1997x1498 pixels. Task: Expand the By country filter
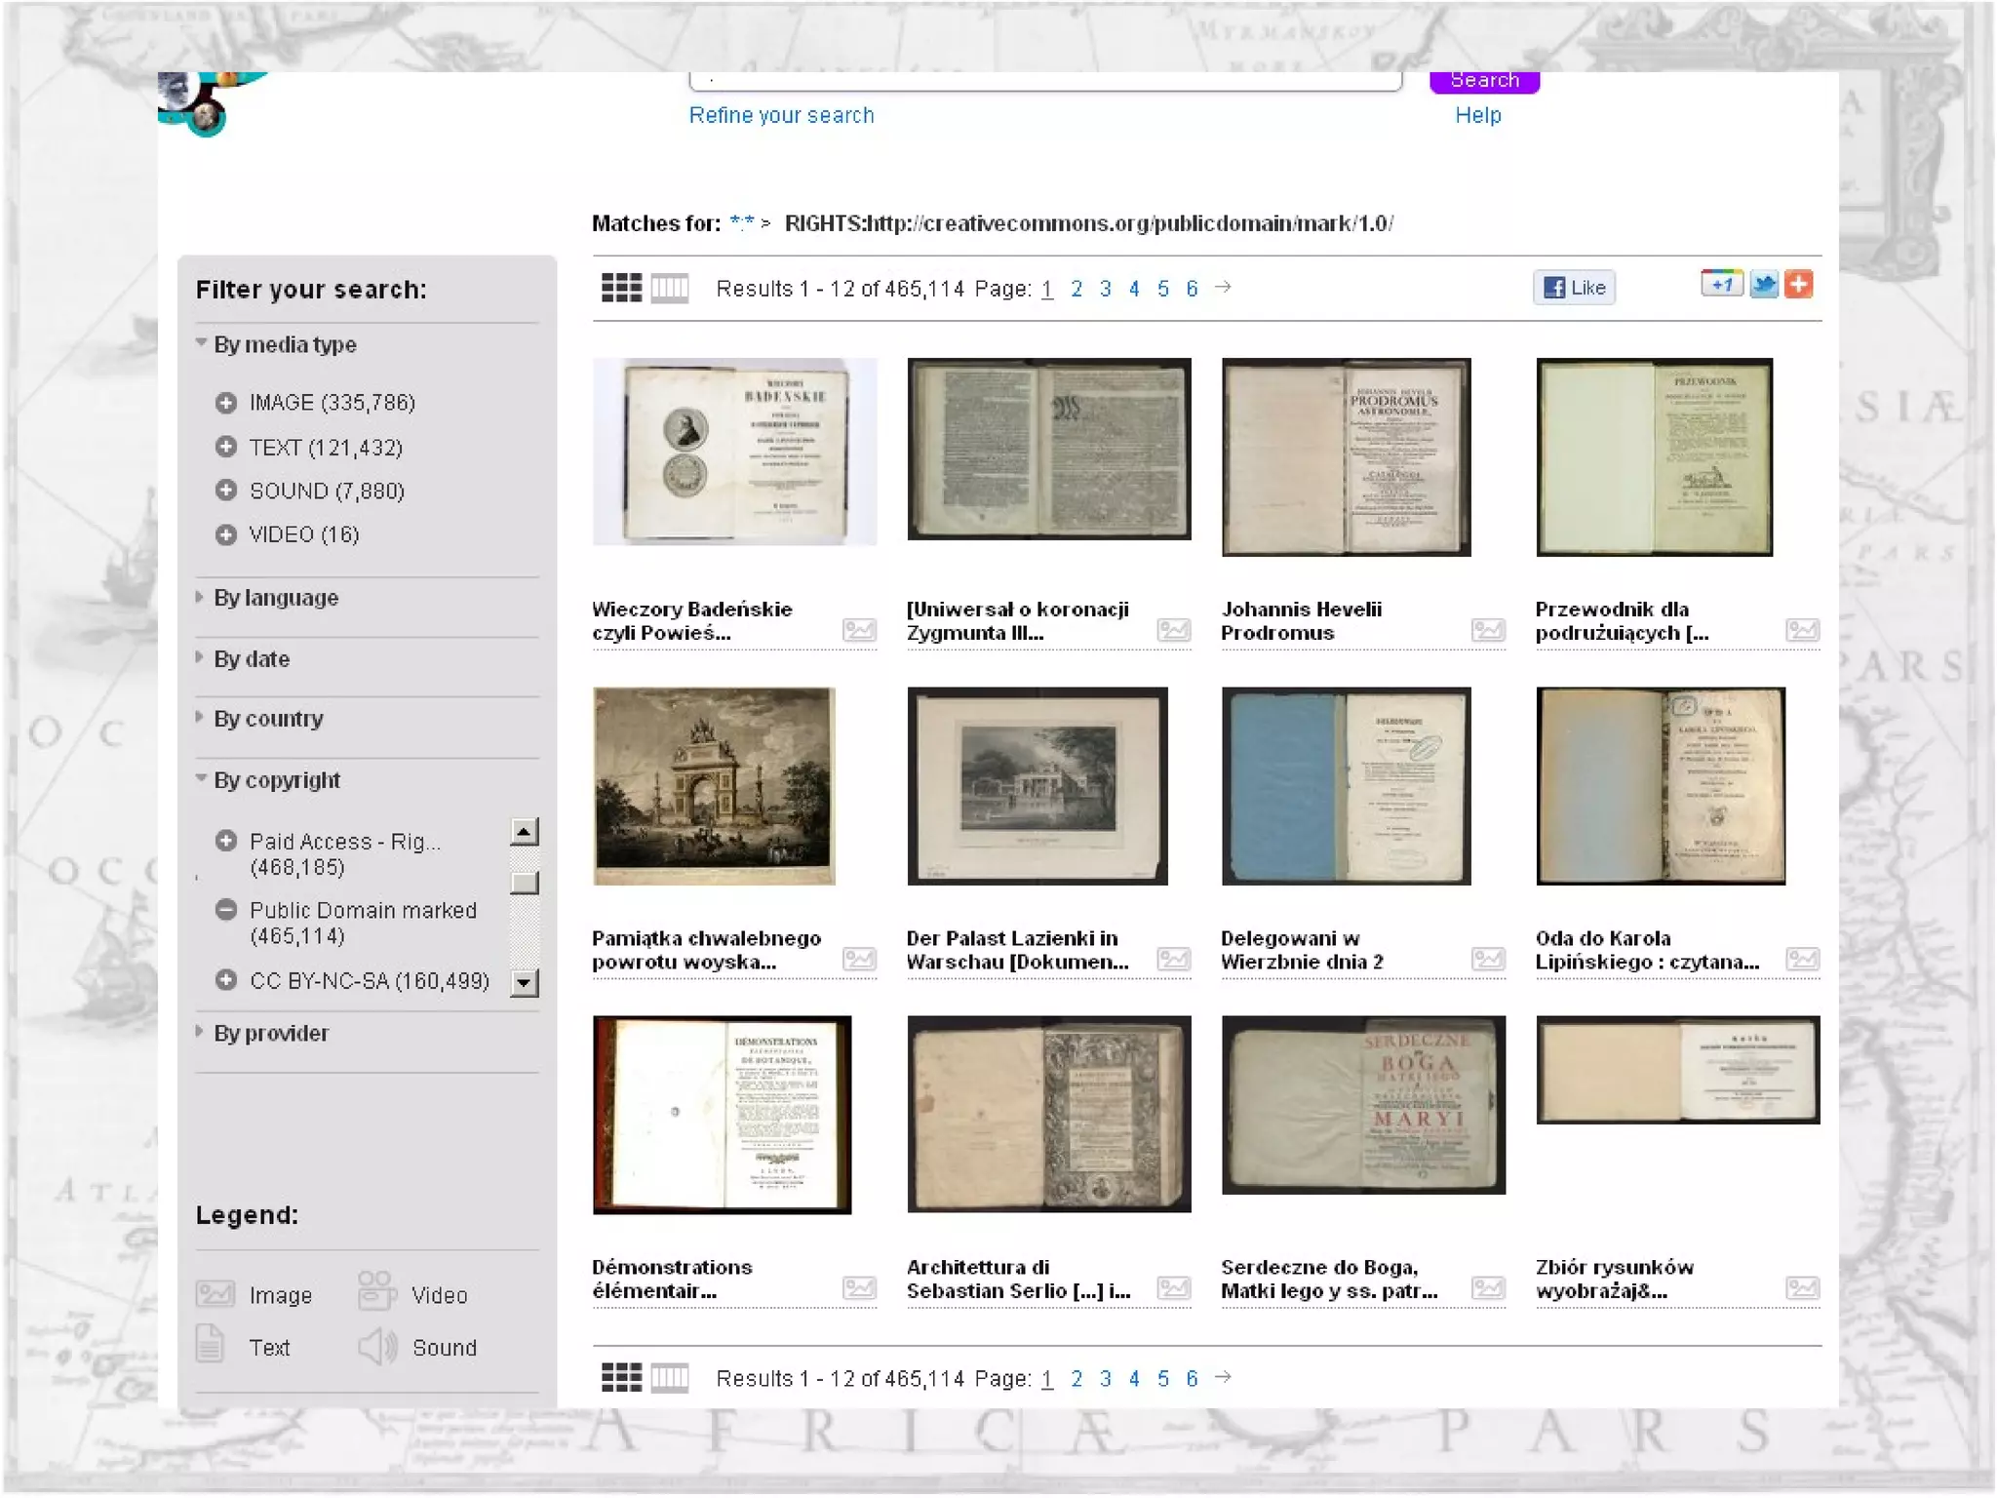268,719
